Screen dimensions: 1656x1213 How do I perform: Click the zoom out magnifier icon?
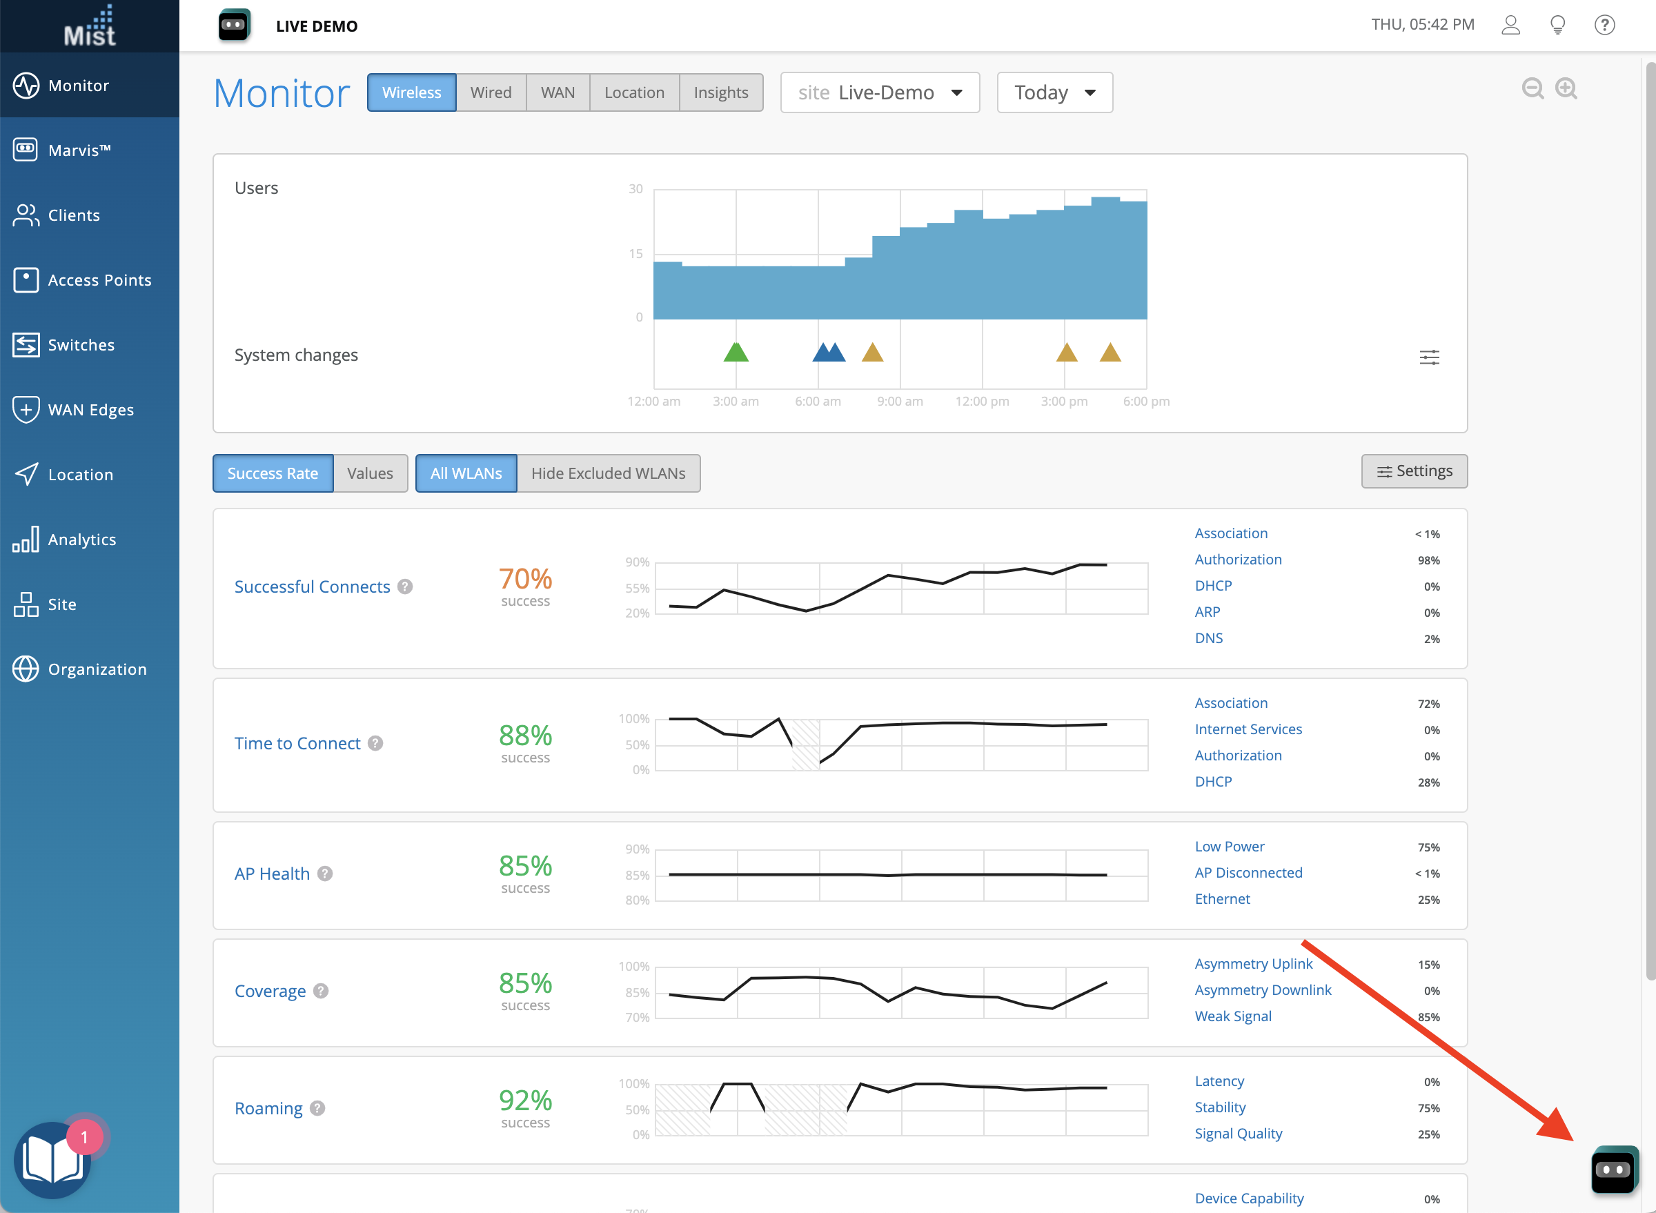coord(1532,89)
